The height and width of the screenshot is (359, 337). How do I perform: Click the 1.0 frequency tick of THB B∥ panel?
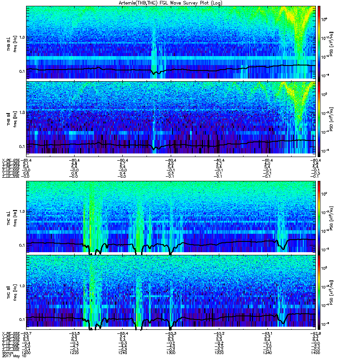(22, 113)
